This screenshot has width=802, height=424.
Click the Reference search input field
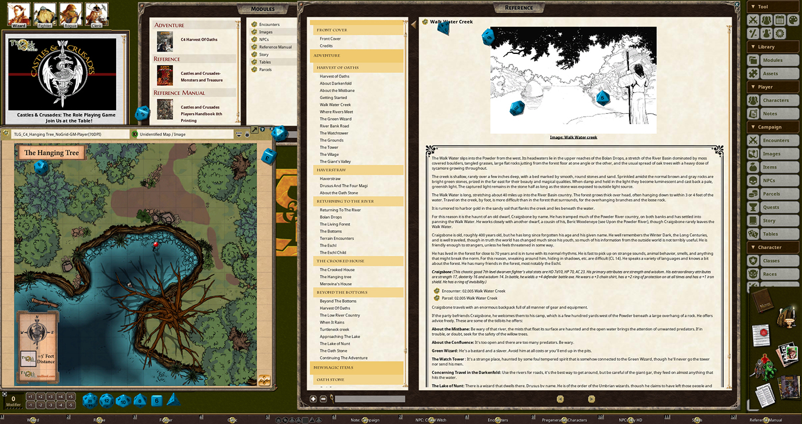[370, 399]
